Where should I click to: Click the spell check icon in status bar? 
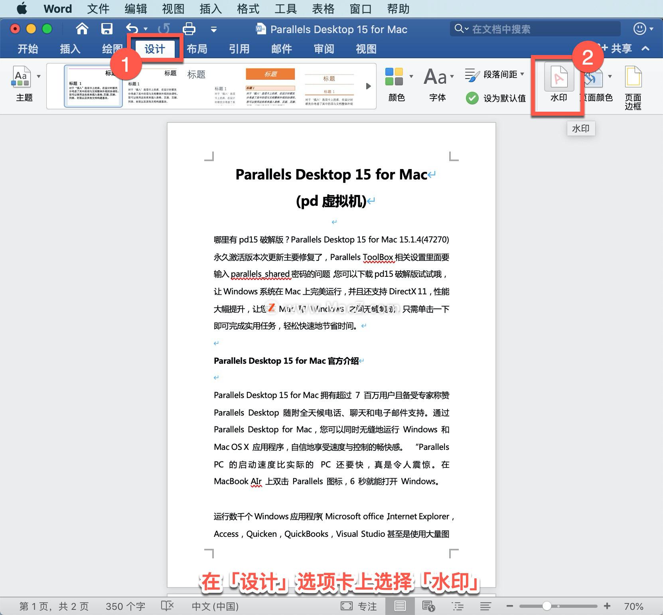[168, 606]
